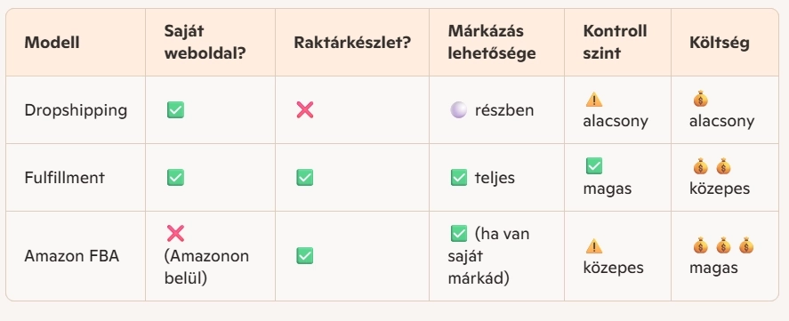
Task: Select the Dropshipping row label
Action: pos(76,110)
